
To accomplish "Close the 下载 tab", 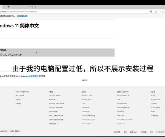I will click(31, 7).
